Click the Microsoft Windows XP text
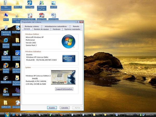The height and width of the screenshot is (117, 156). tap(35, 37)
